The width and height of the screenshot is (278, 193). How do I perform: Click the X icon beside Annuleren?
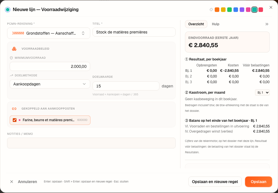pyautogui.click(x=12, y=182)
